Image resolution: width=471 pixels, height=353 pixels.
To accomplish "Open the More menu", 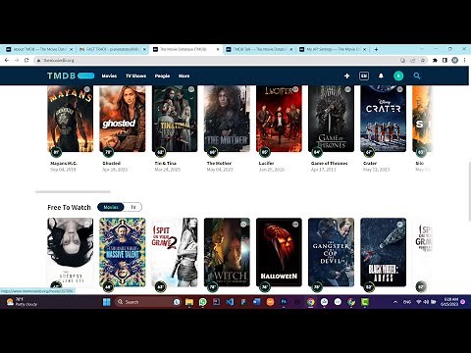I will (x=183, y=76).
